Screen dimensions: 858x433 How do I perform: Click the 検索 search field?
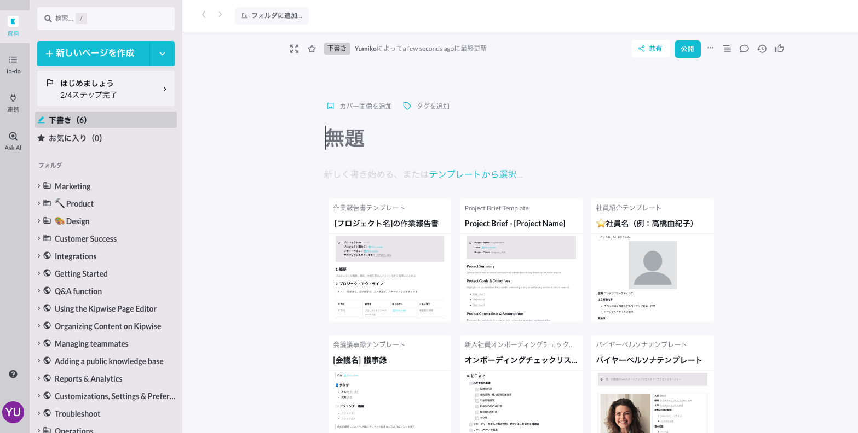(106, 19)
